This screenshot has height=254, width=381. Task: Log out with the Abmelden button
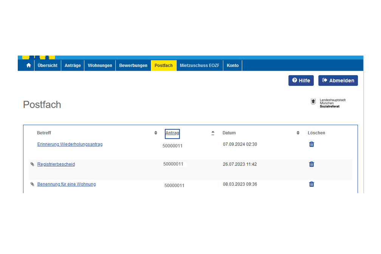[338, 81]
